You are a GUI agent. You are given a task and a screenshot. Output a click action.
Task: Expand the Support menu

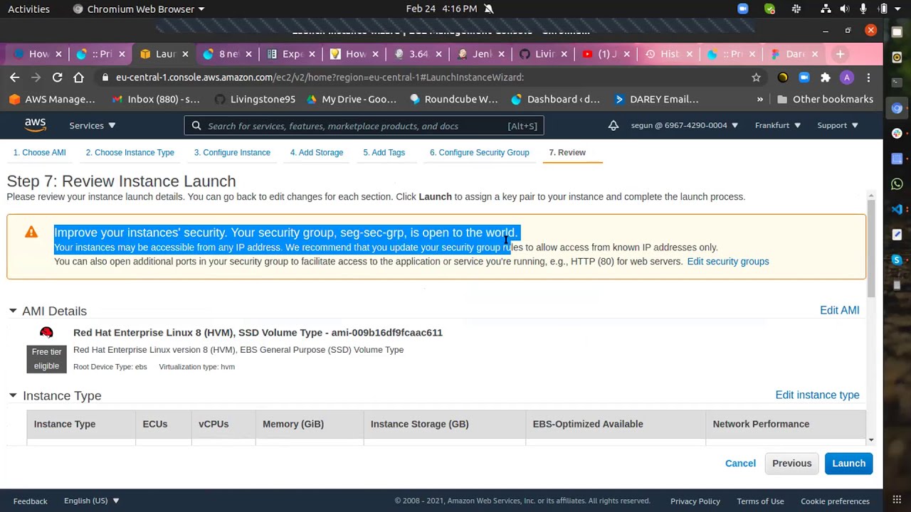tap(838, 125)
